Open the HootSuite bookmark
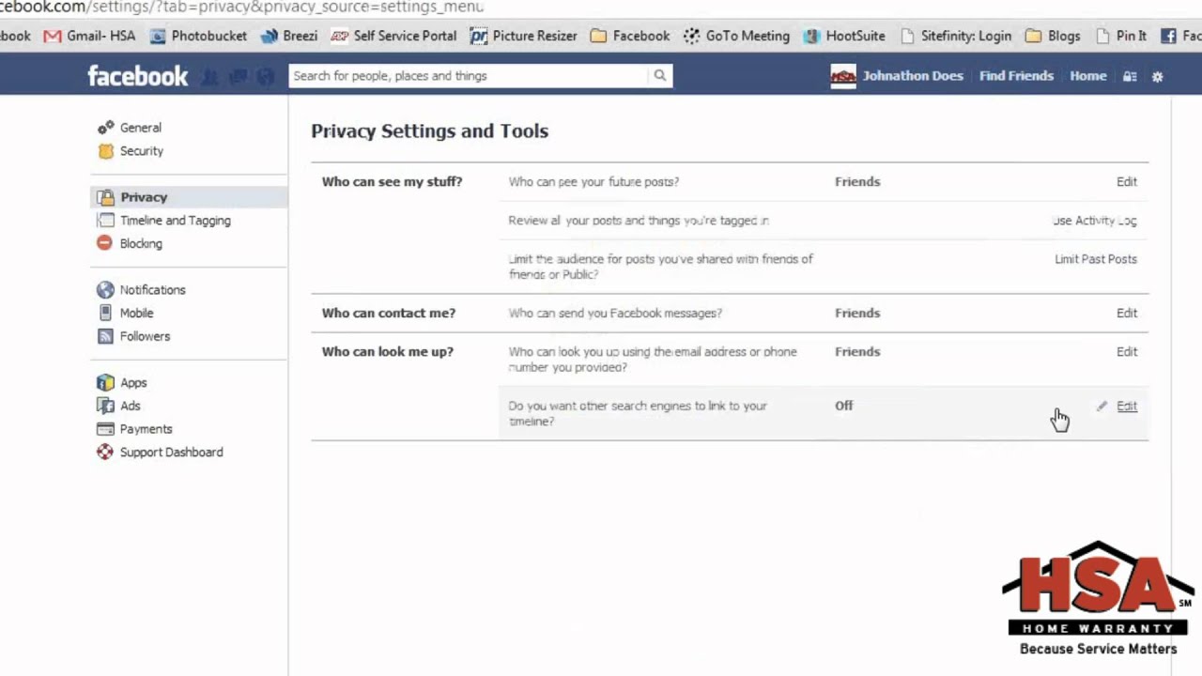Screen dimensions: 1202x676 click(855, 36)
